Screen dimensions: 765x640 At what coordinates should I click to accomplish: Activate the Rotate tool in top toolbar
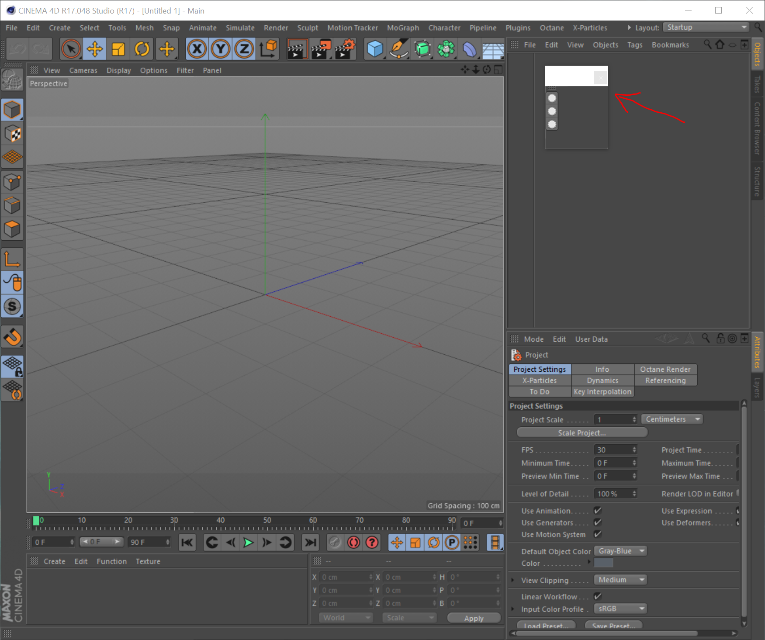click(x=142, y=48)
